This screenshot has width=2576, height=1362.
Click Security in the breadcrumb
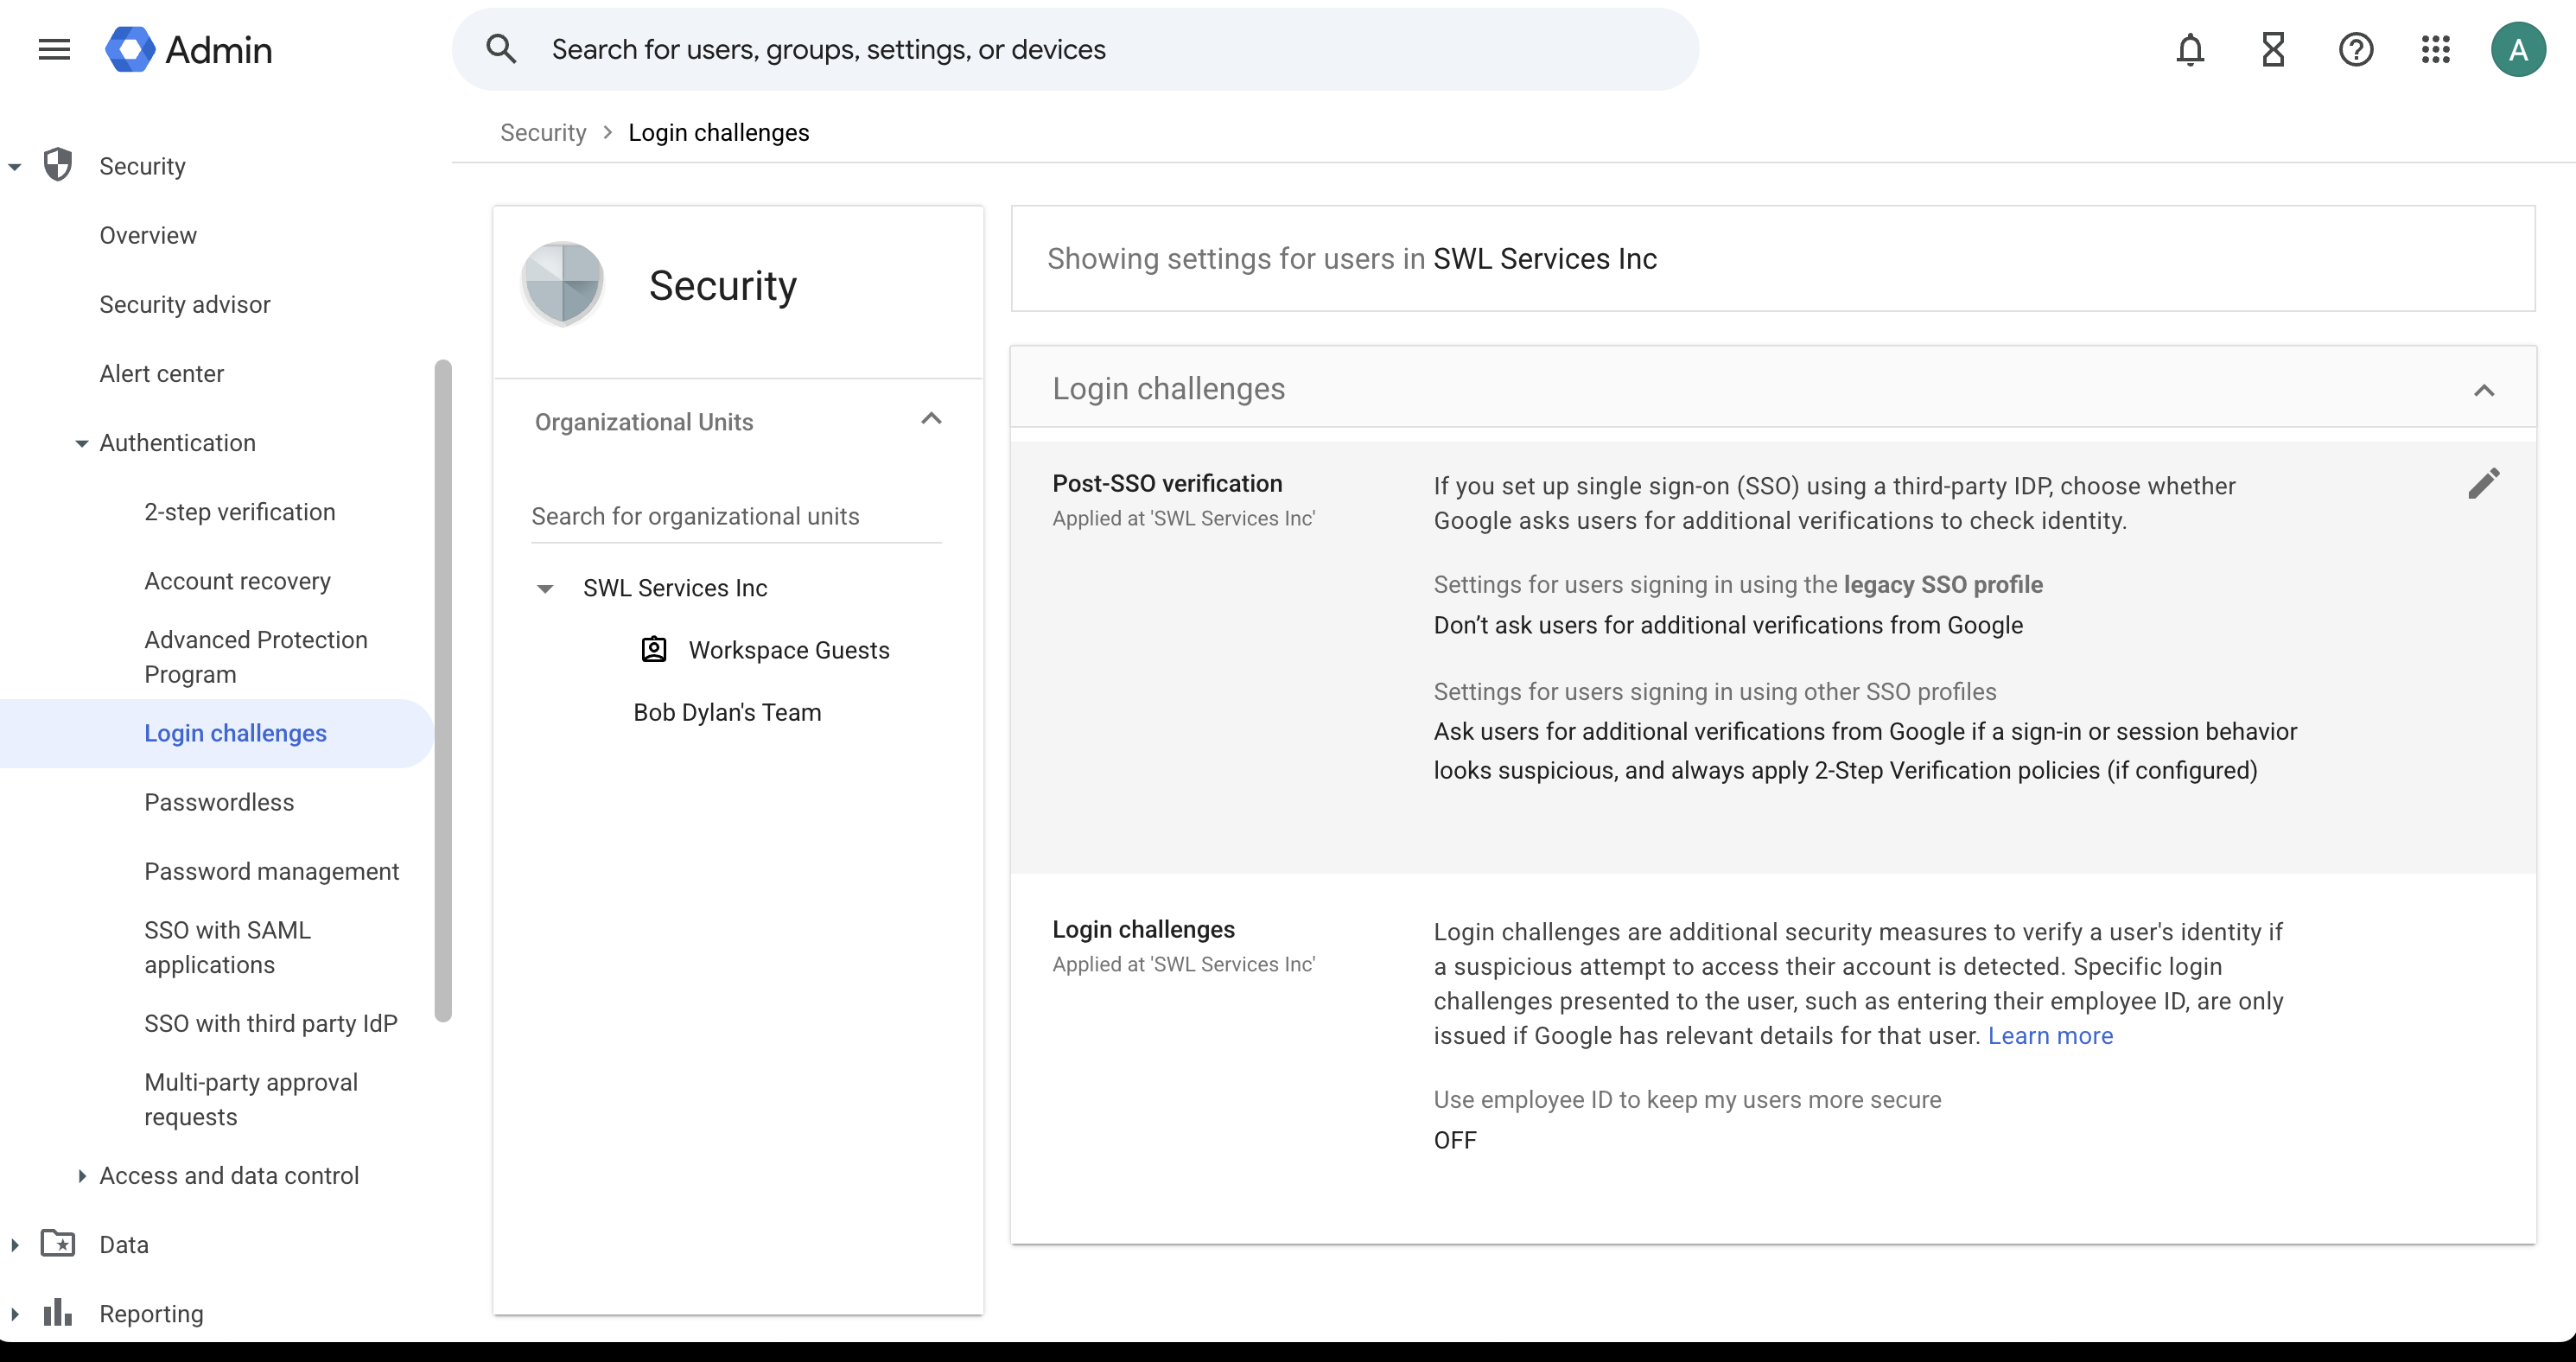[543, 132]
